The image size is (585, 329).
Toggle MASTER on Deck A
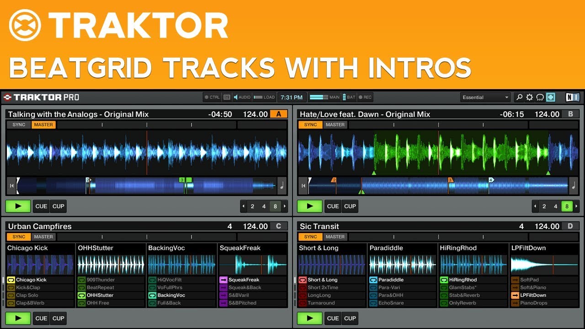(43, 125)
